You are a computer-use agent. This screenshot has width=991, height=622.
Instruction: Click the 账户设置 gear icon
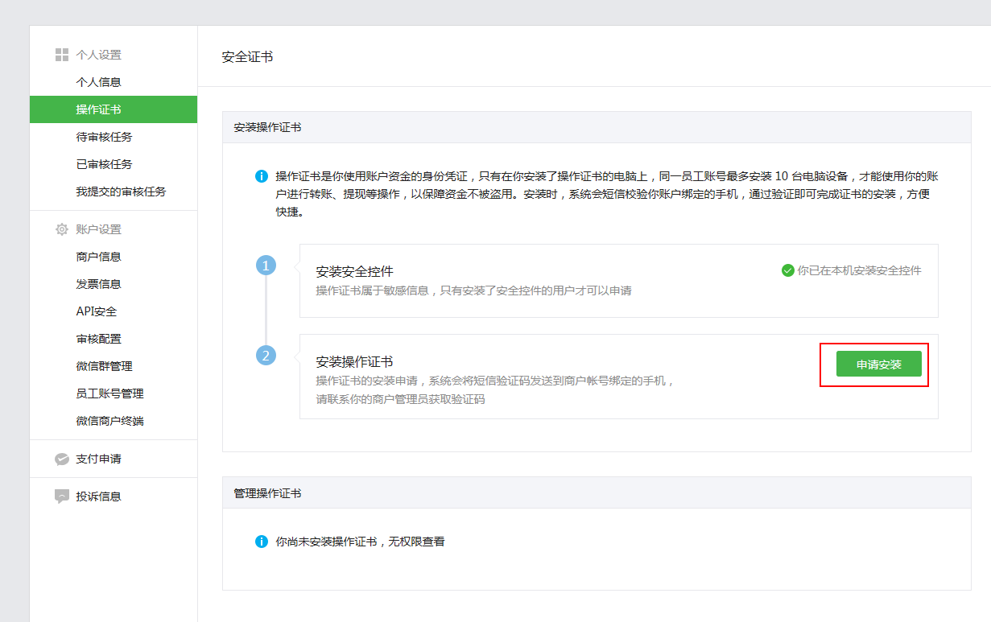[61, 229]
